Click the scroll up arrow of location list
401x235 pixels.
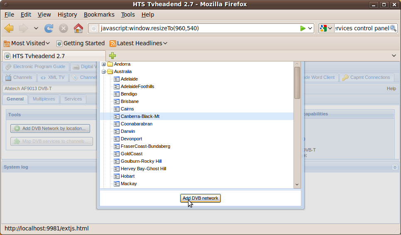tap(297, 64)
